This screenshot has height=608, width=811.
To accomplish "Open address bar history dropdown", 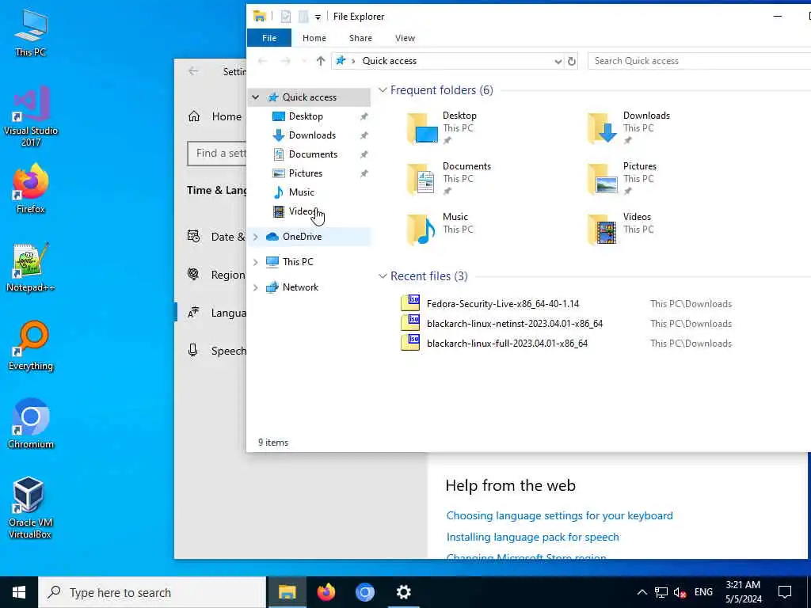I will (x=558, y=61).
